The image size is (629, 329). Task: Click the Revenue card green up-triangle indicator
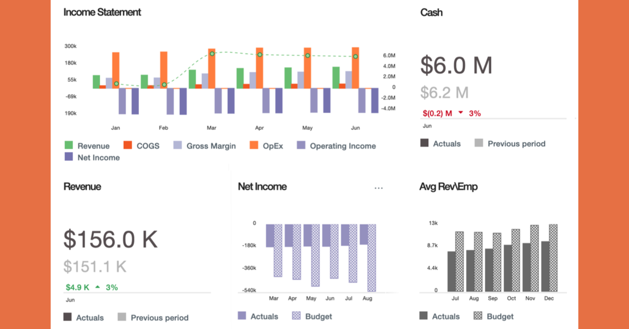(97, 287)
